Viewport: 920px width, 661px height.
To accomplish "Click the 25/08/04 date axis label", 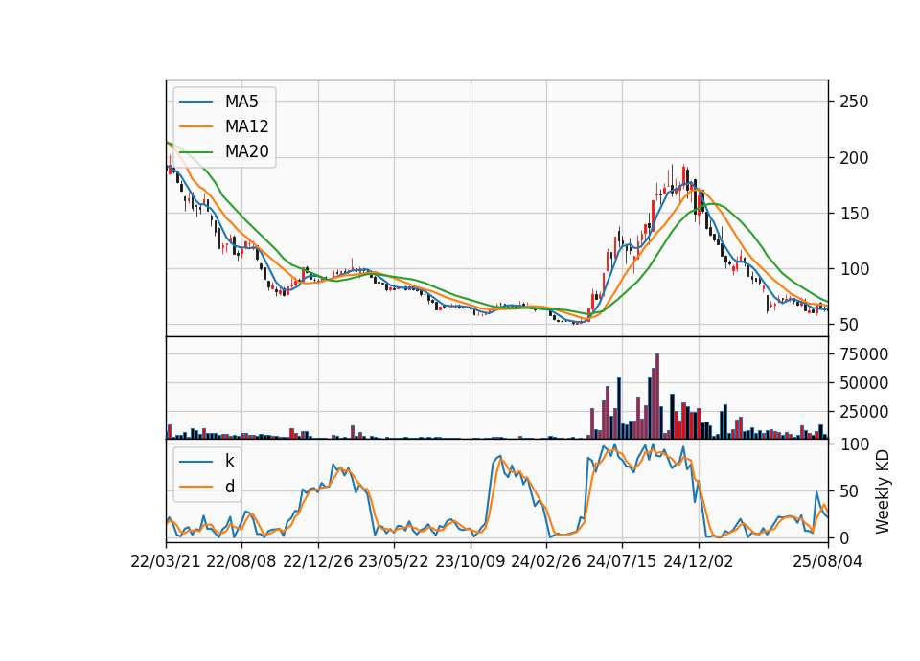I will 828,561.
